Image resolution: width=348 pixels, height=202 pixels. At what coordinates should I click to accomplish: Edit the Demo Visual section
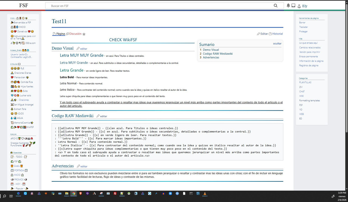point(84,49)
